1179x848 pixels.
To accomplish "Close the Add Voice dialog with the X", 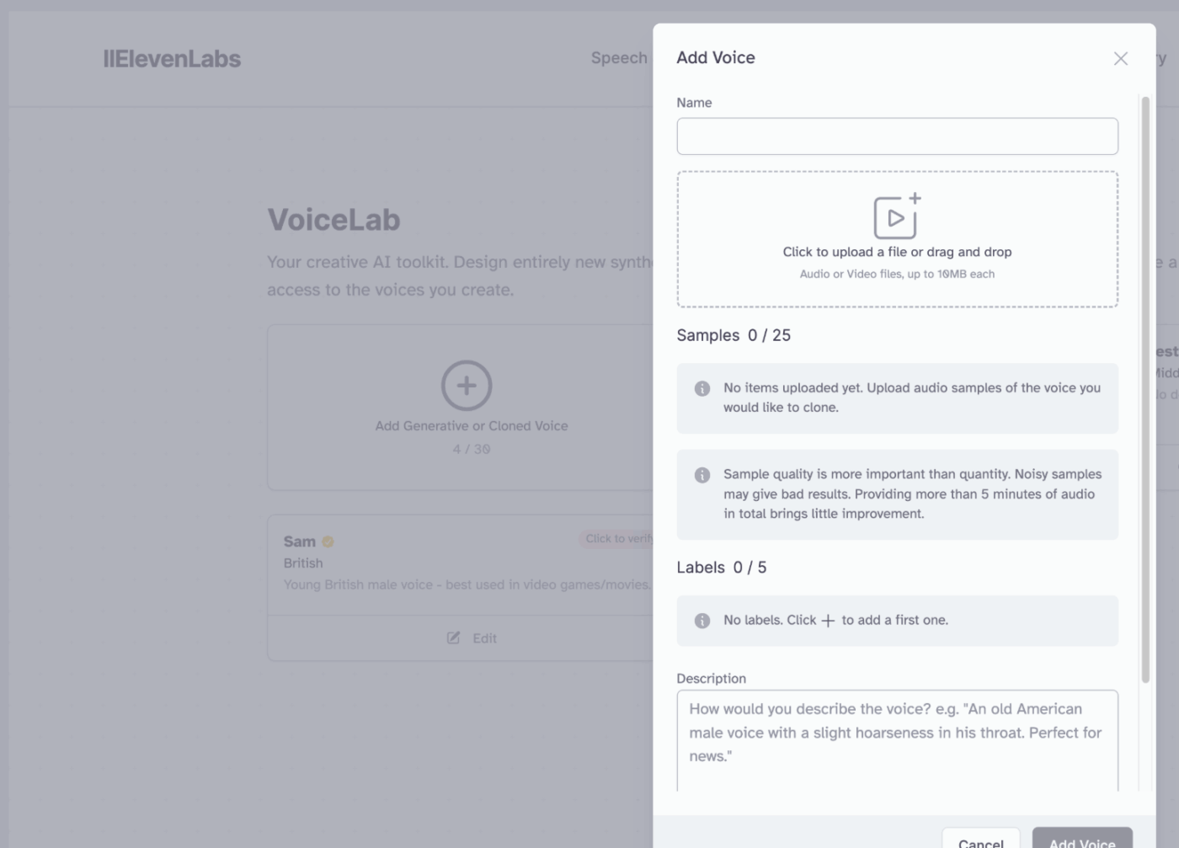I will click(x=1121, y=58).
